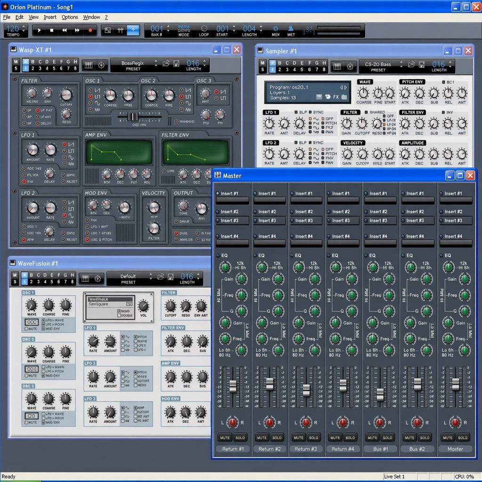Mute Wasp-XT with its M button

coord(16,62)
